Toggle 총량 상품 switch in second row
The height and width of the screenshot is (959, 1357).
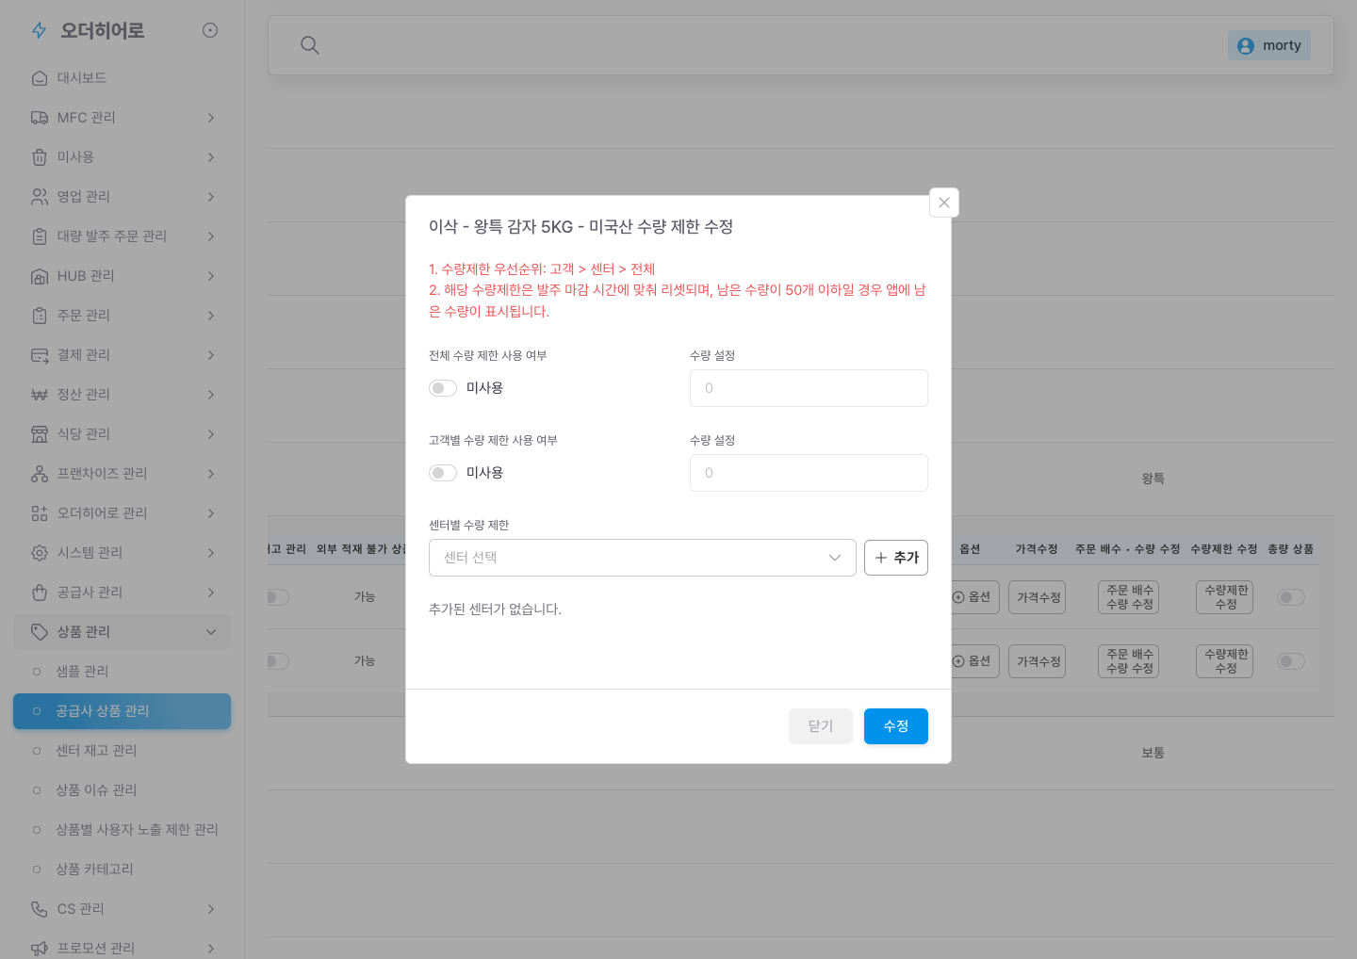coord(1291,661)
